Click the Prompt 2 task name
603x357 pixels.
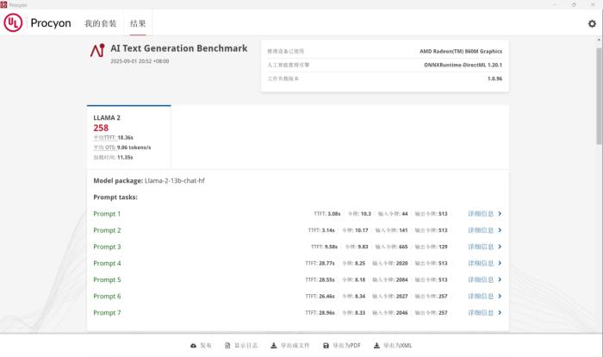coord(107,230)
